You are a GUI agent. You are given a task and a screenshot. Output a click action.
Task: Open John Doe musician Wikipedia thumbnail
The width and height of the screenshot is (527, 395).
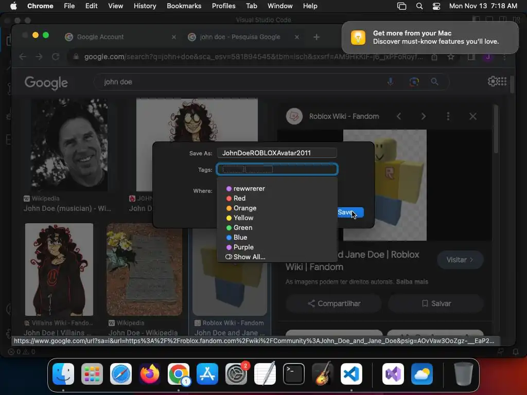tap(69, 145)
